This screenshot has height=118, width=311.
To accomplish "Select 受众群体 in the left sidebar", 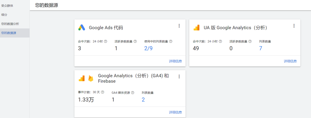I will point(7,5).
